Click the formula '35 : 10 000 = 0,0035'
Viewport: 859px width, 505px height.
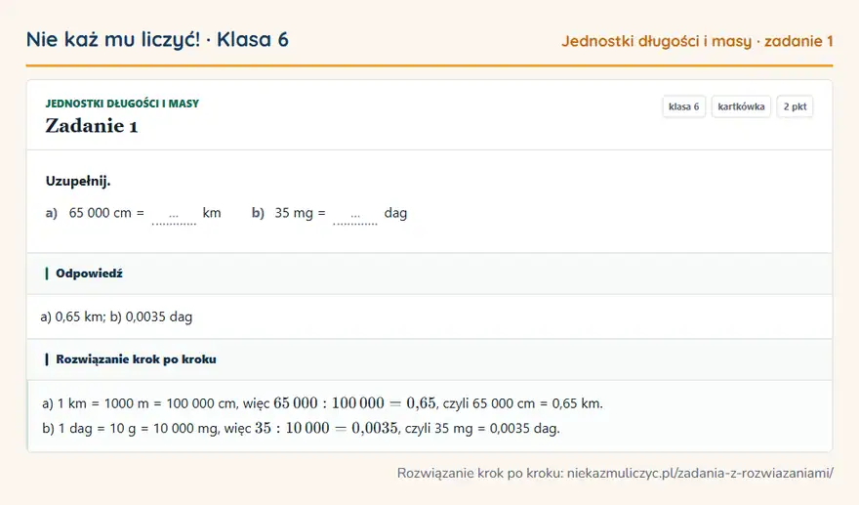coord(326,428)
